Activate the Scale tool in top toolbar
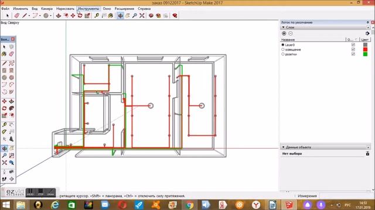Image resolution: width=375 pixels, height=210 pixels. coord(87,16)
